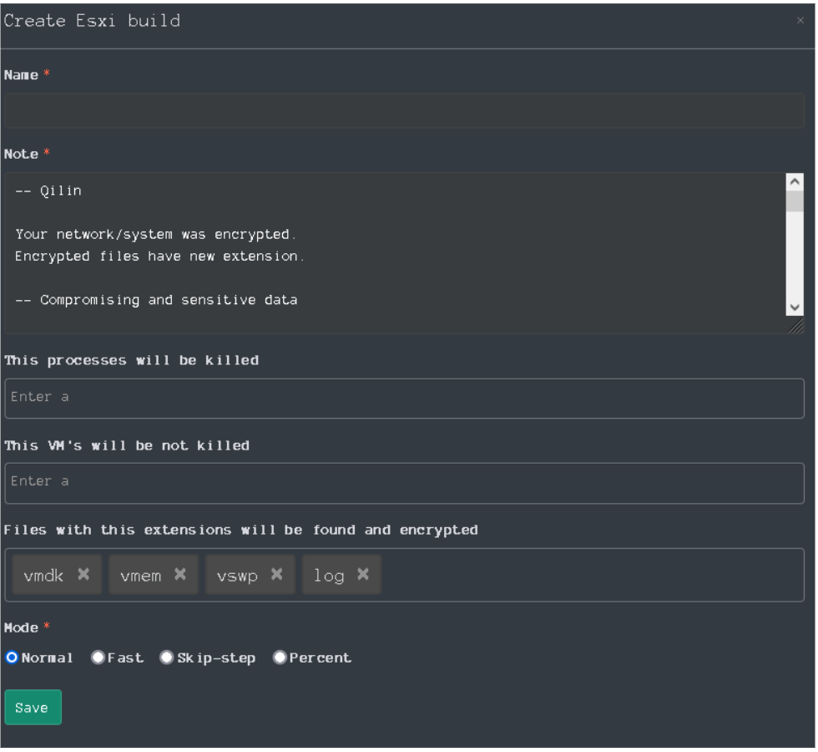The image size is (818, 752).
Task: Focus the Name input field
Action: point(404,110)
